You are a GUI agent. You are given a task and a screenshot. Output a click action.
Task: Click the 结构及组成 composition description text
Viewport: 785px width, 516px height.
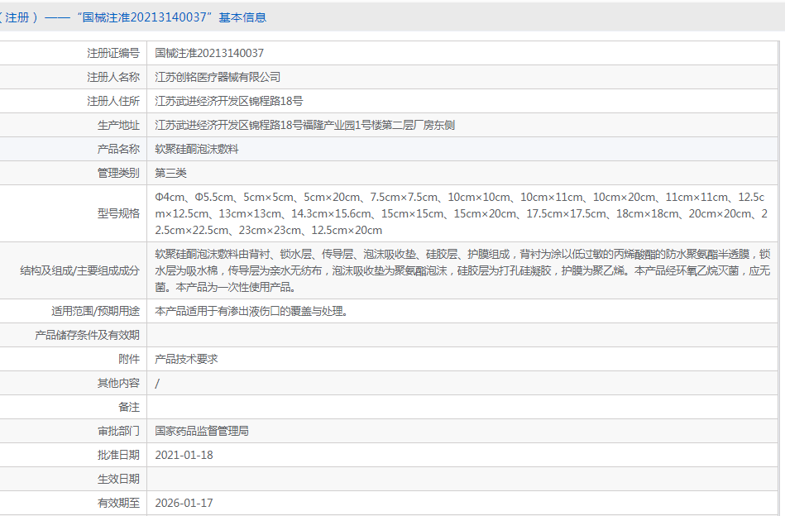point(463,270)
